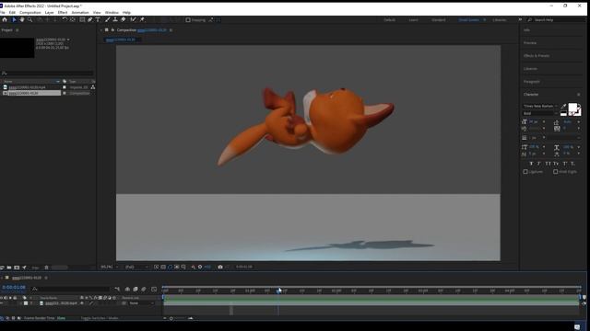
Task: Open the Composition menu
Action: coord(30,12)
